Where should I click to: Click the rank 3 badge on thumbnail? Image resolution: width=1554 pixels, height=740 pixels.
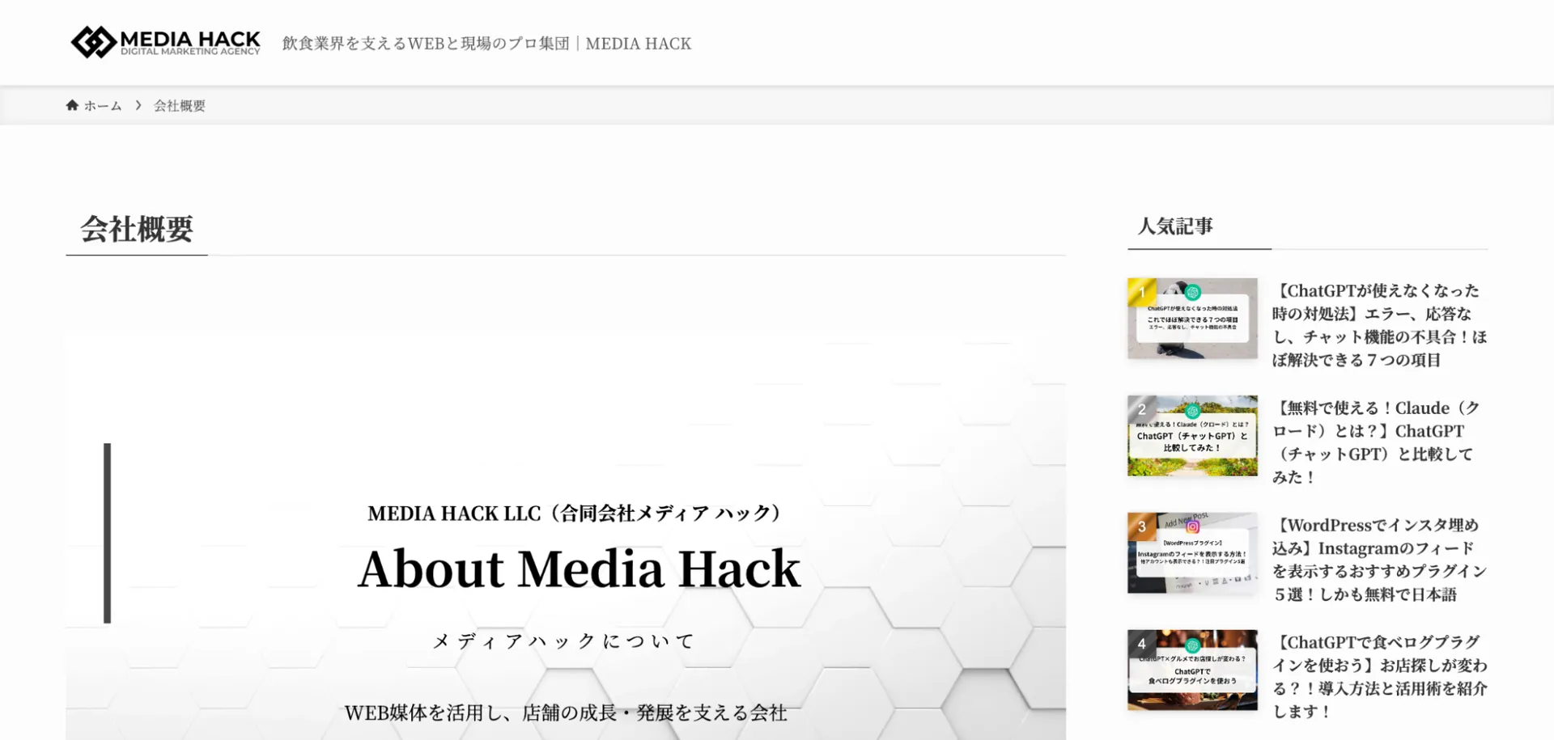coord(1141,526)
